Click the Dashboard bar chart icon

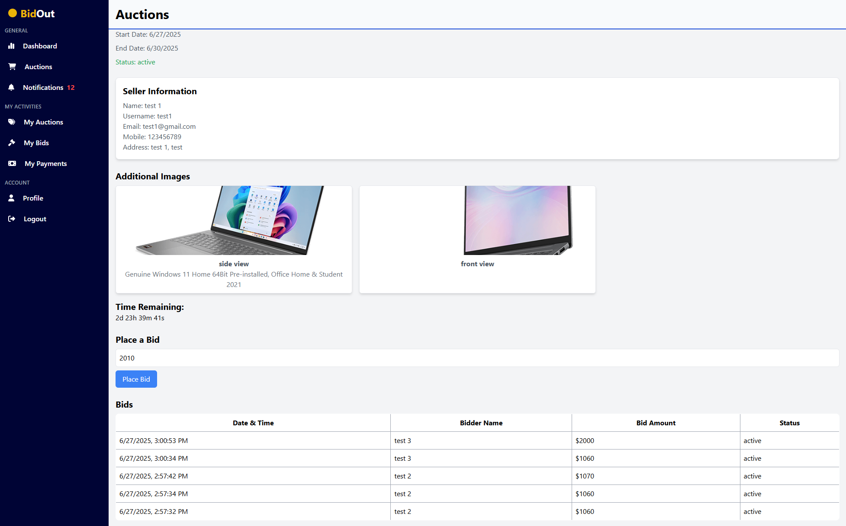click(12, 46)
